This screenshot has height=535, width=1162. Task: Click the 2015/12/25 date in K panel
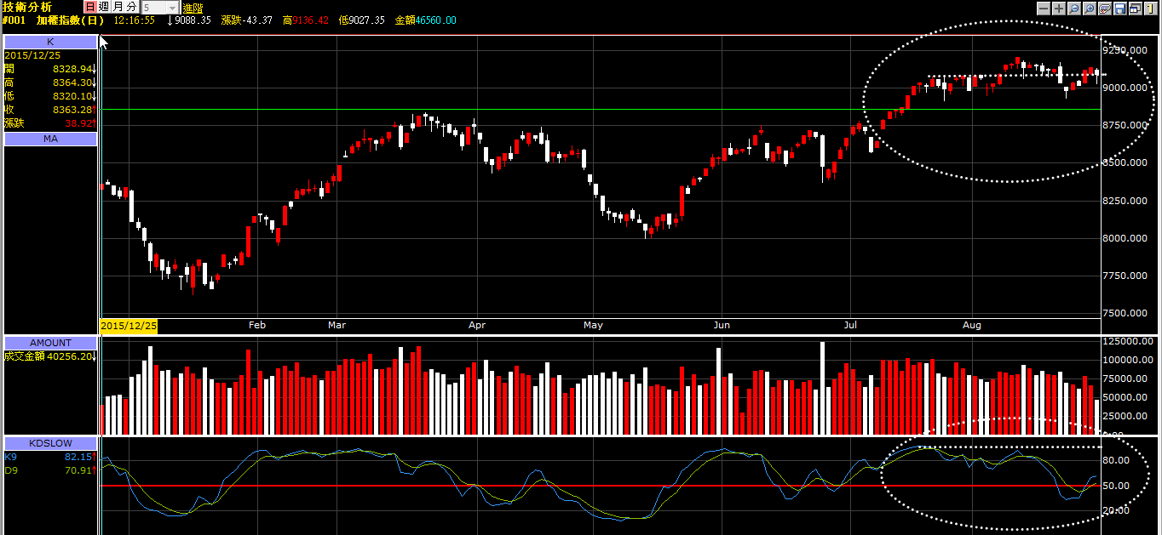tap(32, 55)
